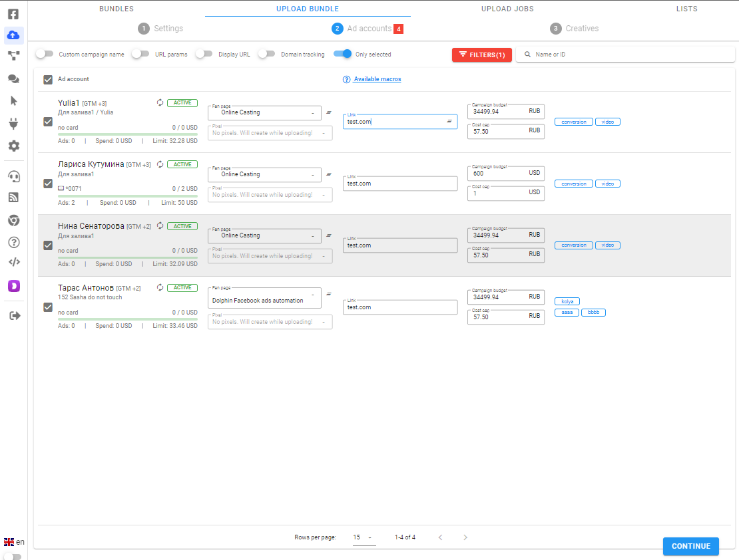
Task: Toggle Custom campaign name switch
Action: point(45,54)
